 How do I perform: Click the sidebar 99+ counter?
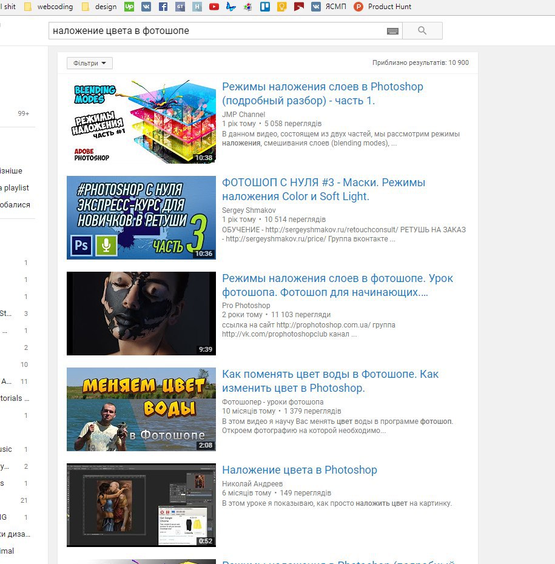(24, 113)
